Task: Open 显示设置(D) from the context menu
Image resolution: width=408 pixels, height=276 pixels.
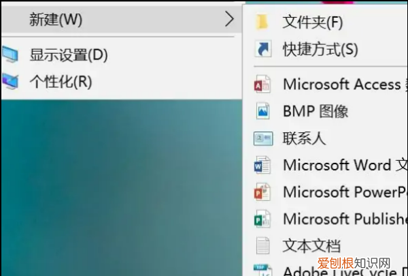Action: pos(69,55)
